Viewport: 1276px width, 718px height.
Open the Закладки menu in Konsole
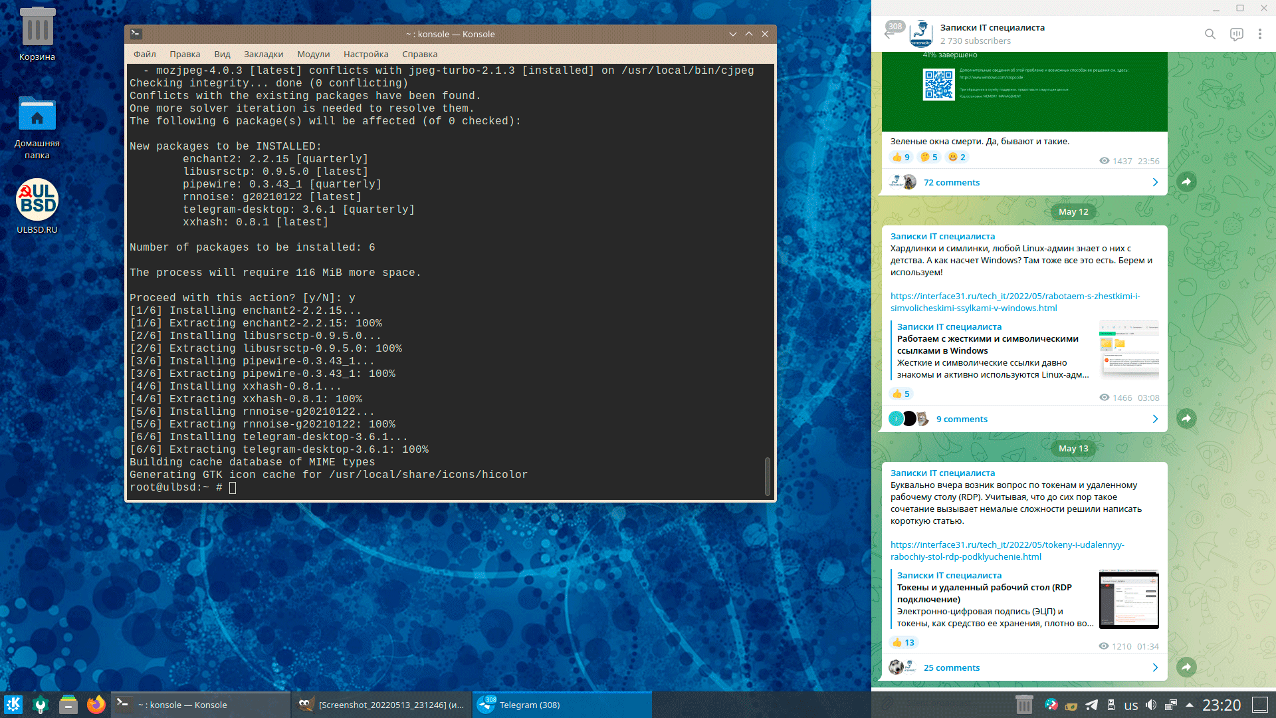tap(263, 55)
